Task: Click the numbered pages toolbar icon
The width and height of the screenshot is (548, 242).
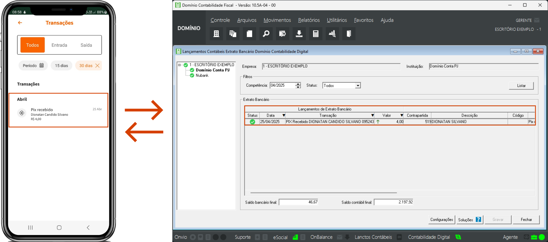Action: [x=233, y=34]
